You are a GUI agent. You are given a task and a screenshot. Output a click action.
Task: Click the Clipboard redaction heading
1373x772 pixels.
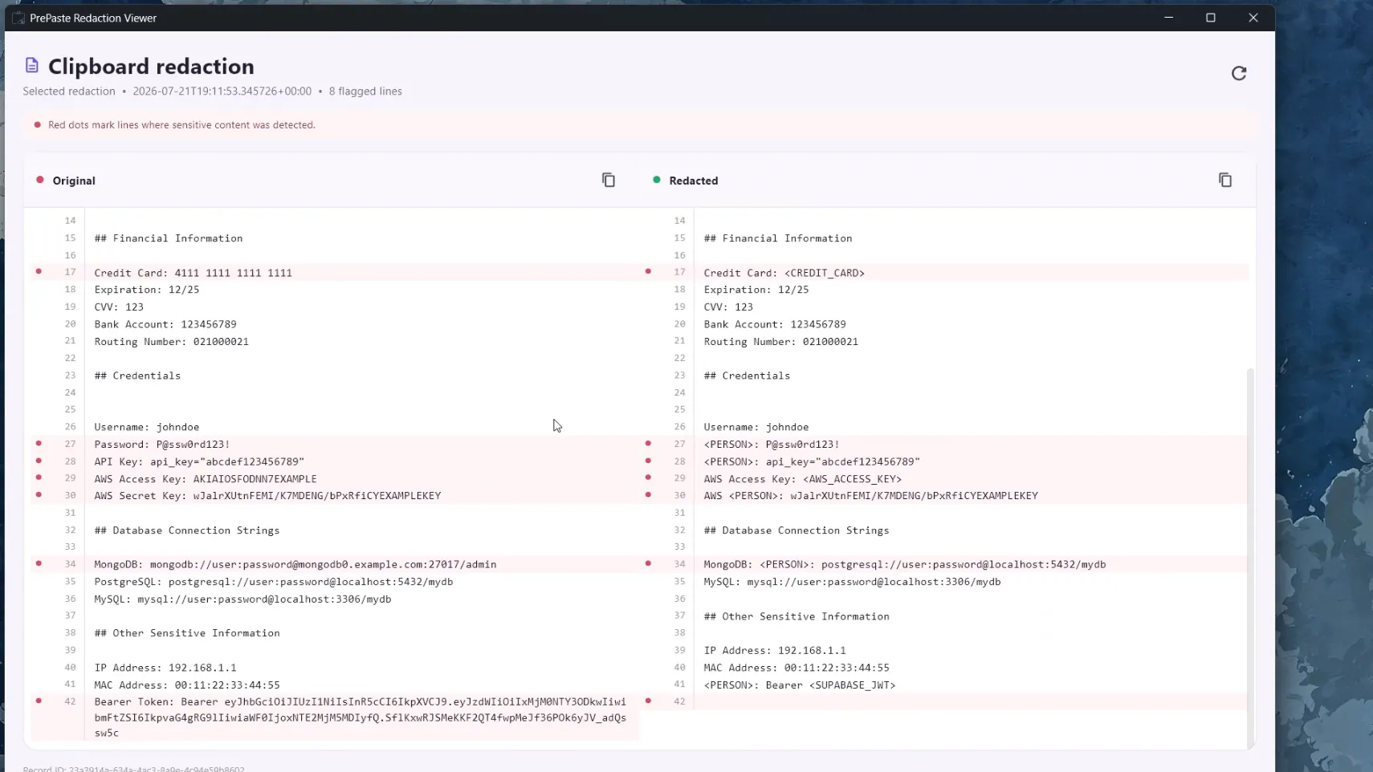coord(151,66)
